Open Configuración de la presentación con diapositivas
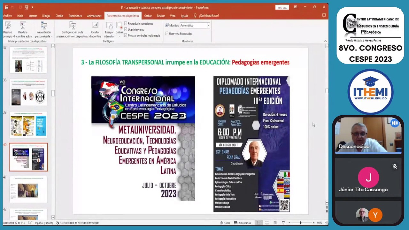Screen dimensions: 409x230 [73, 30]
